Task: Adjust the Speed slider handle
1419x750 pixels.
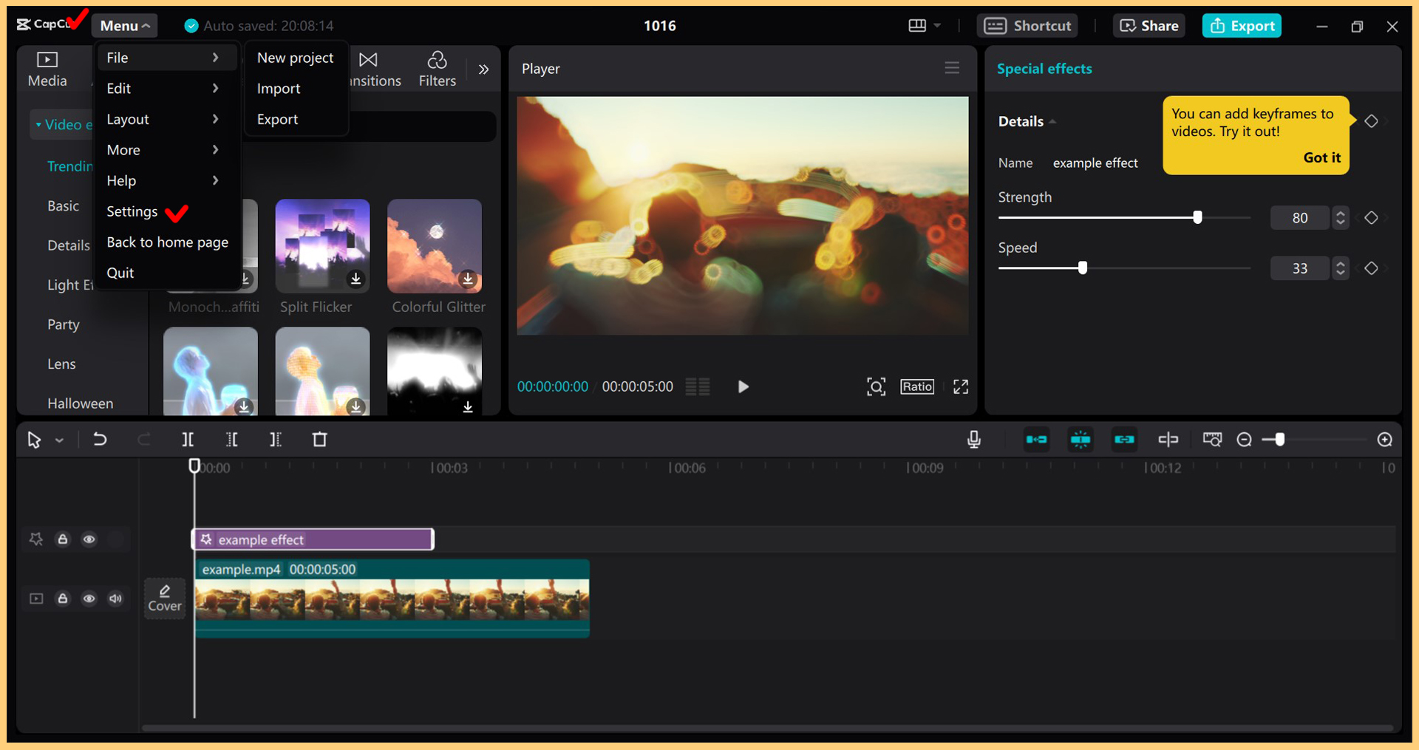Action: (1083, 267)
